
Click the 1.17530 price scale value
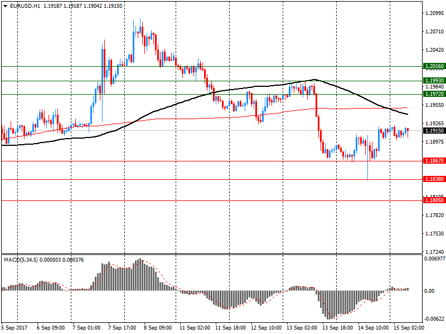click(x=435, y=234)
